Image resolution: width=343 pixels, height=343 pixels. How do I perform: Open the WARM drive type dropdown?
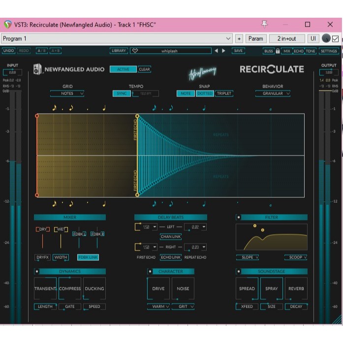click(x=158, y=307)
